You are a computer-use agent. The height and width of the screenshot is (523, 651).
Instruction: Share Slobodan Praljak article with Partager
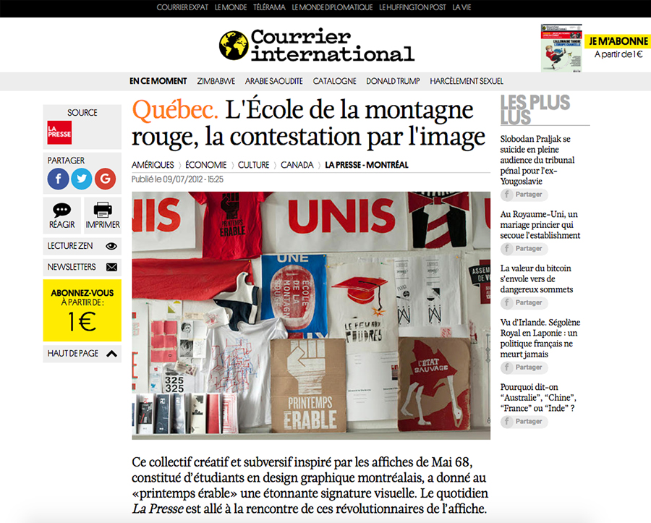524,195
